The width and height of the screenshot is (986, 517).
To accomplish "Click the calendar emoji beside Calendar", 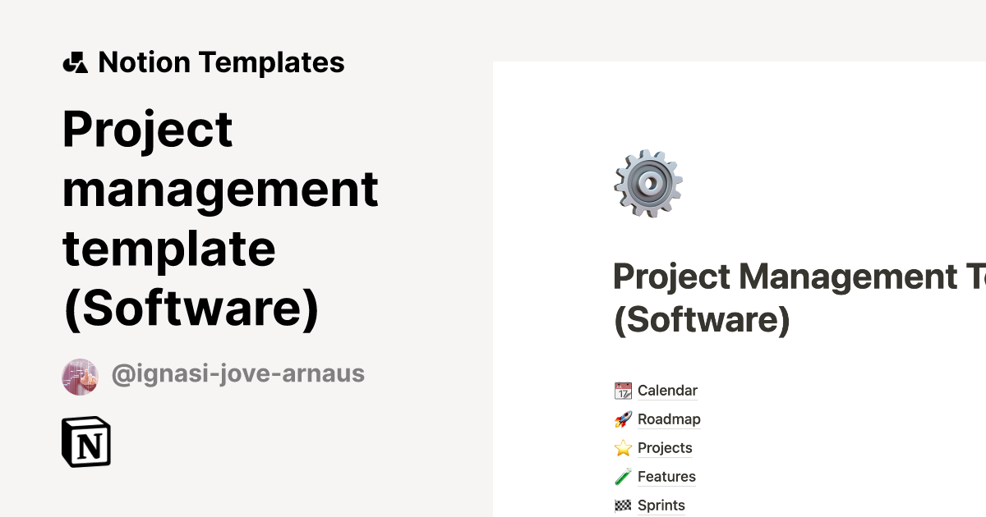I will point(623,390).
